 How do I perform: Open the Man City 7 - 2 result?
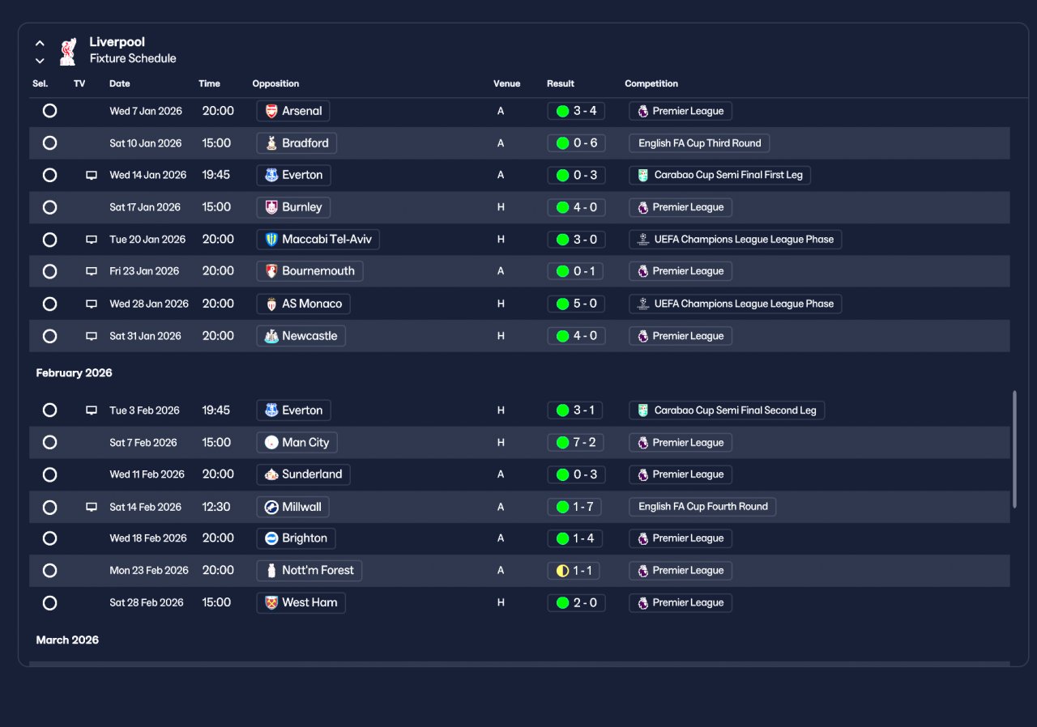click(576, 443)
